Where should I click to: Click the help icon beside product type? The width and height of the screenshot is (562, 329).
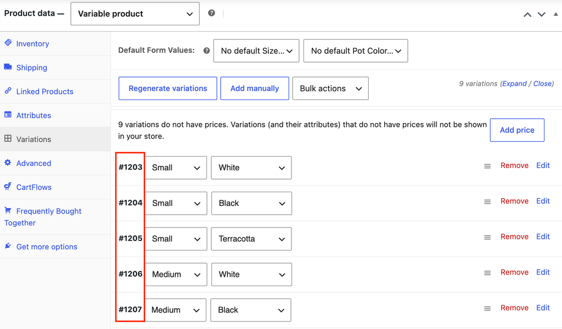211,13
